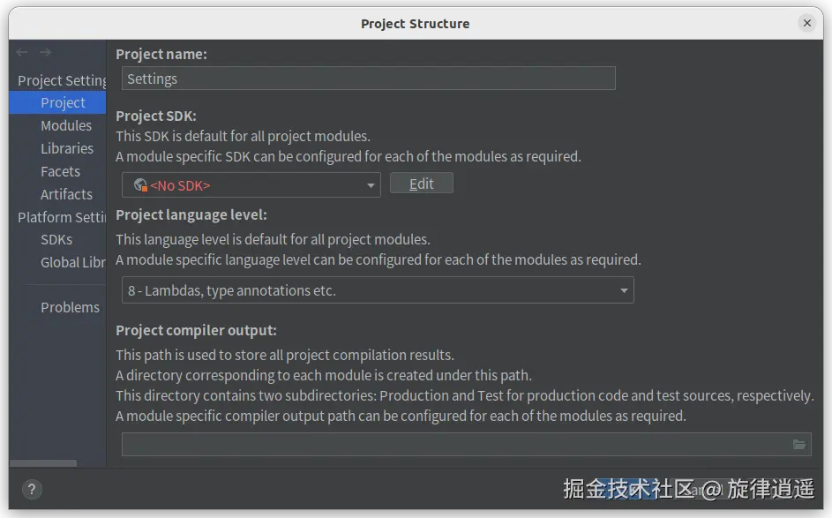Open the Modules settings section
Image resolution: width=832 pixels, height=518 pixels.
point(66,125)
